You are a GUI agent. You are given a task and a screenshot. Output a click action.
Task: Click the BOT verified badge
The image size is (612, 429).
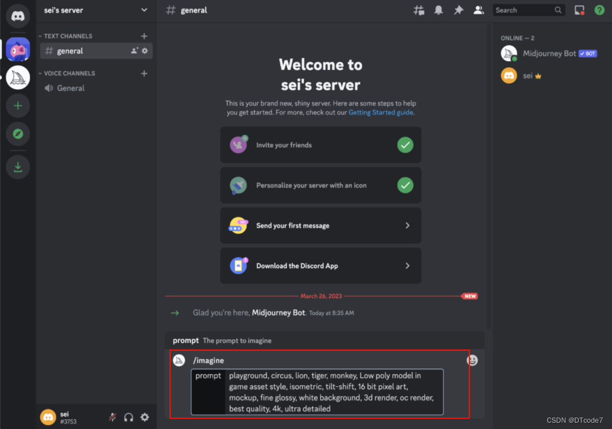tap(588, 54)
